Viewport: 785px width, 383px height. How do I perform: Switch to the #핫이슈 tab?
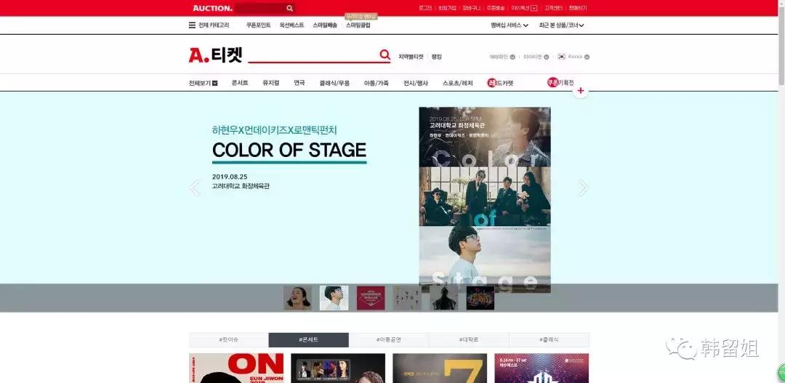coord(229,340)
